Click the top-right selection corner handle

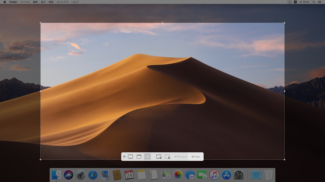coord(284,23)
